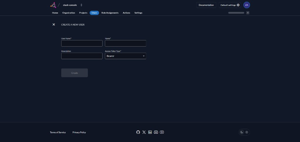The image size is (300, 142).
Task: Select the Users tab
Action: 94,13
